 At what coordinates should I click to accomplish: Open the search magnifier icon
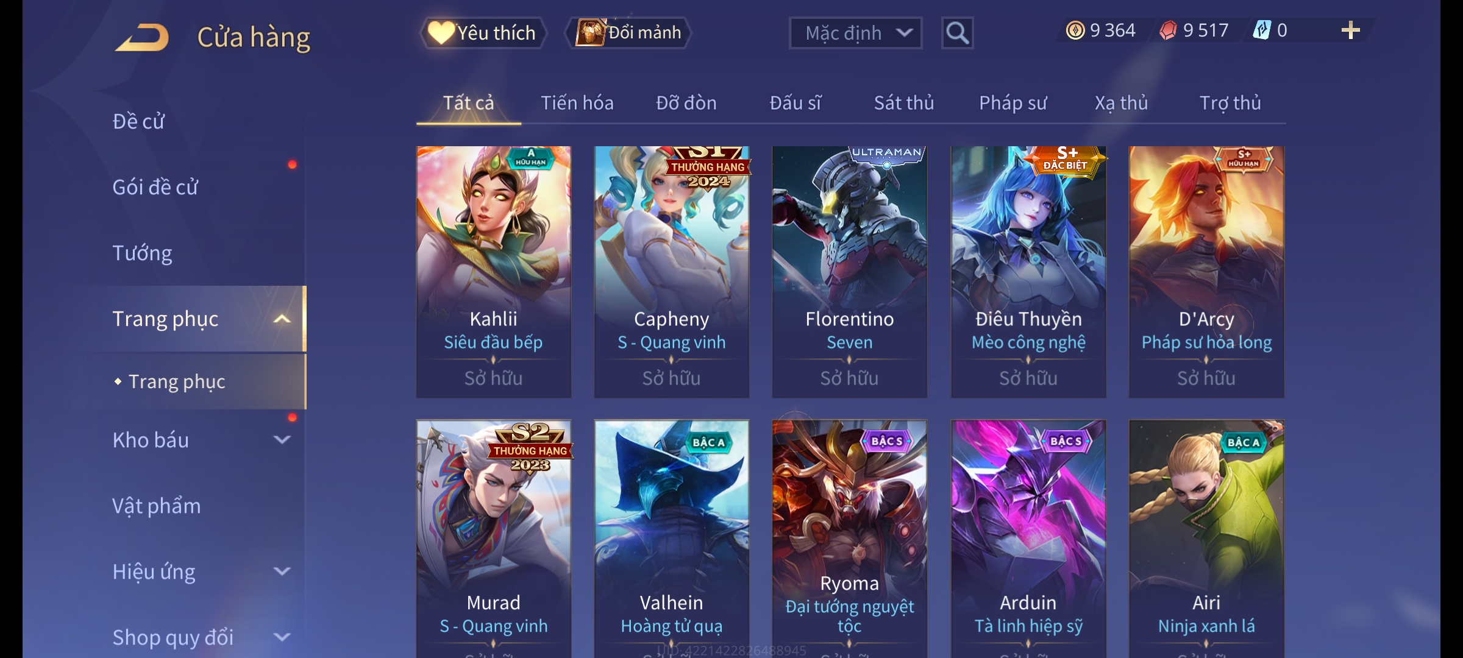coord(957,33)
